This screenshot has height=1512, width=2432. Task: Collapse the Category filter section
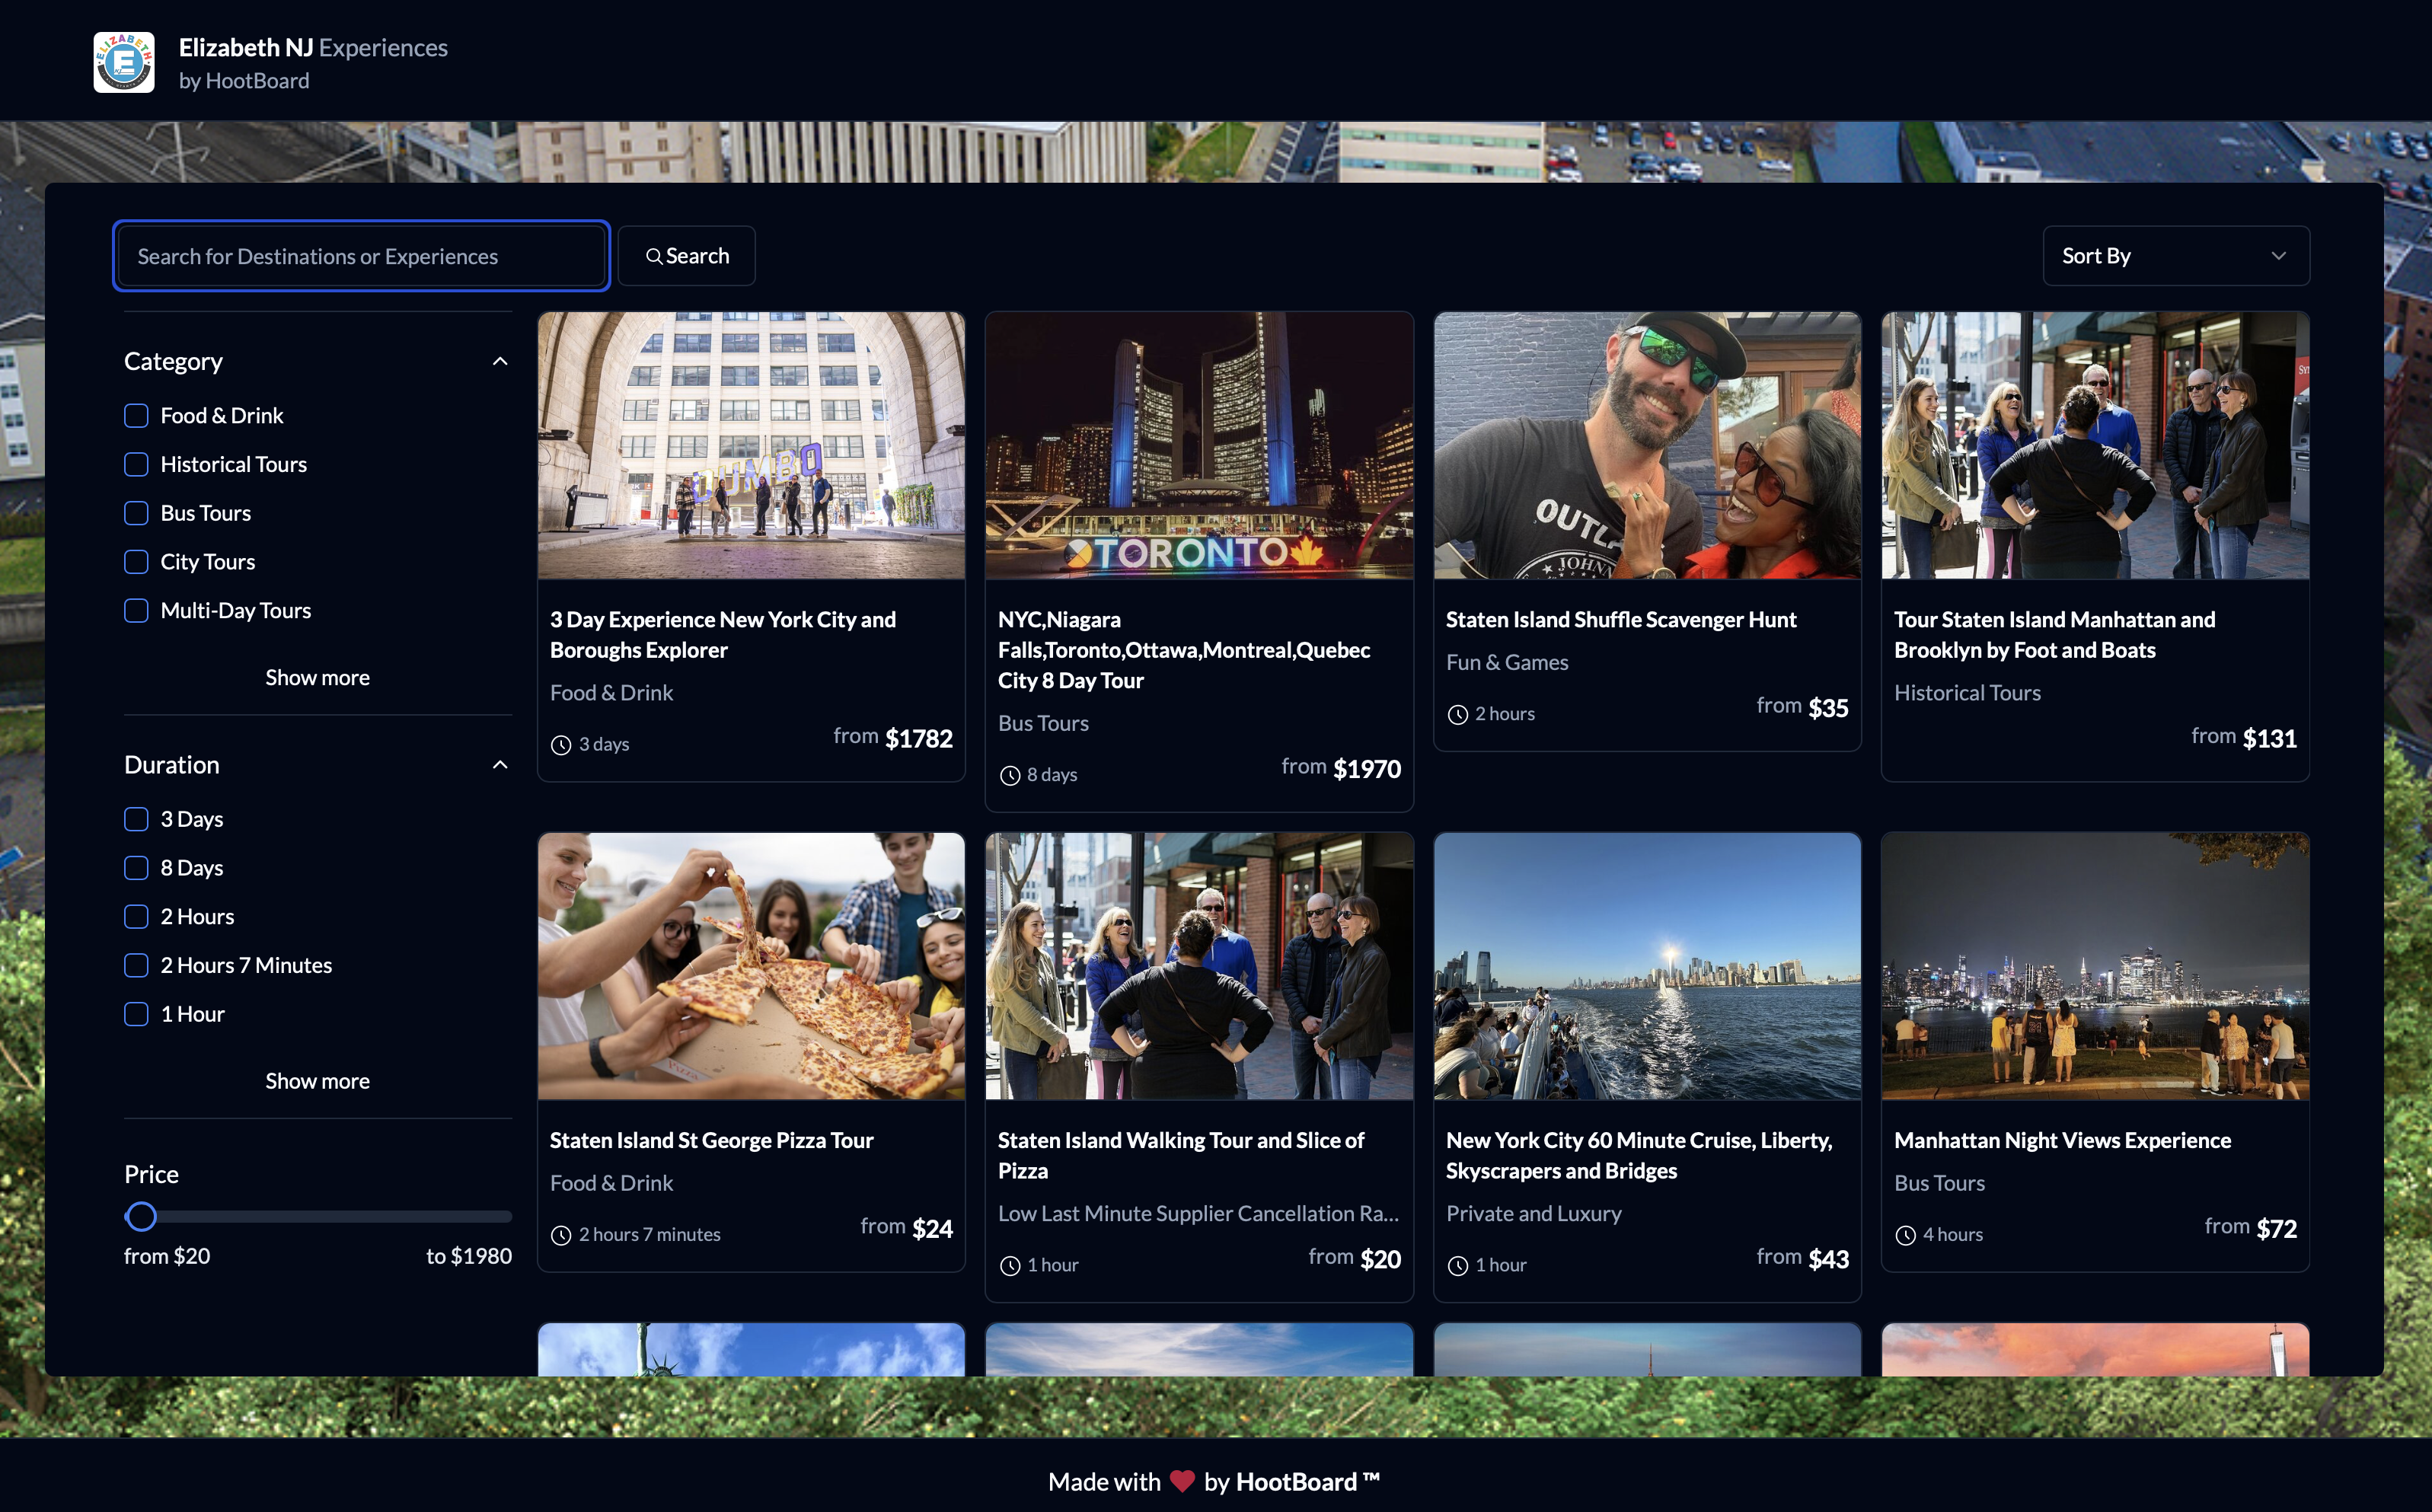500,361
